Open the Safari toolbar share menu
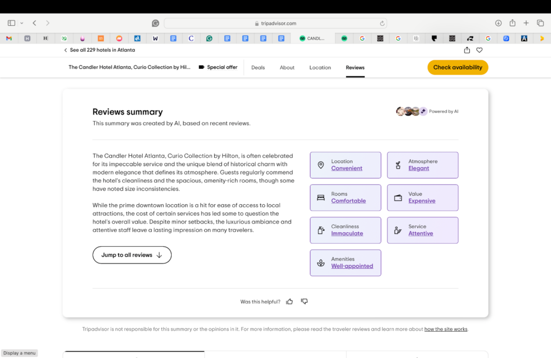551x358 pixels. pos(513,23)
